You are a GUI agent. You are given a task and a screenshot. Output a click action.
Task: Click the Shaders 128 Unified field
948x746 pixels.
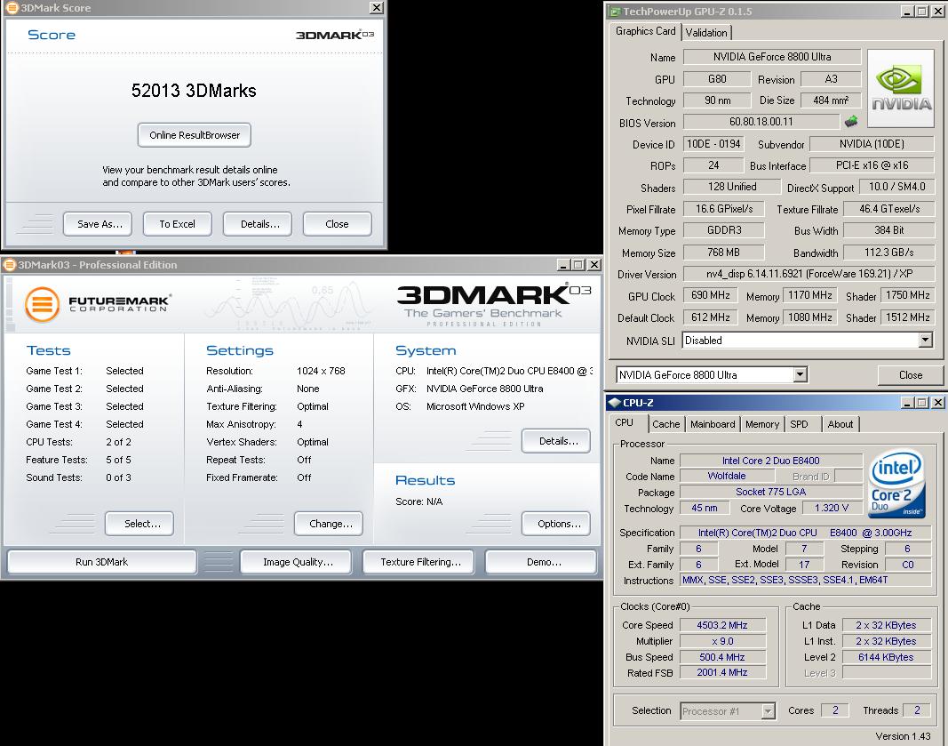click(x=732, y=187)
